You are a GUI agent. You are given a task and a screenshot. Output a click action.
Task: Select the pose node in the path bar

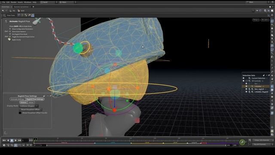(21, 11)
